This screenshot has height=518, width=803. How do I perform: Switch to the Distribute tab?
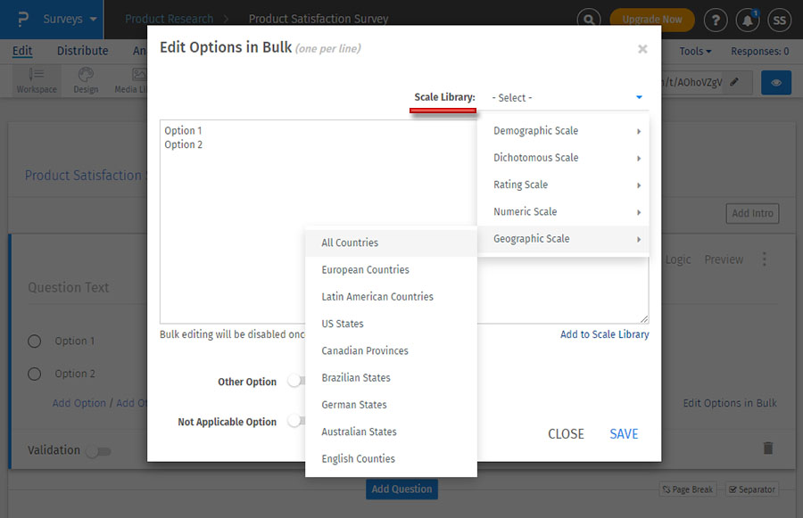(82, 51)
